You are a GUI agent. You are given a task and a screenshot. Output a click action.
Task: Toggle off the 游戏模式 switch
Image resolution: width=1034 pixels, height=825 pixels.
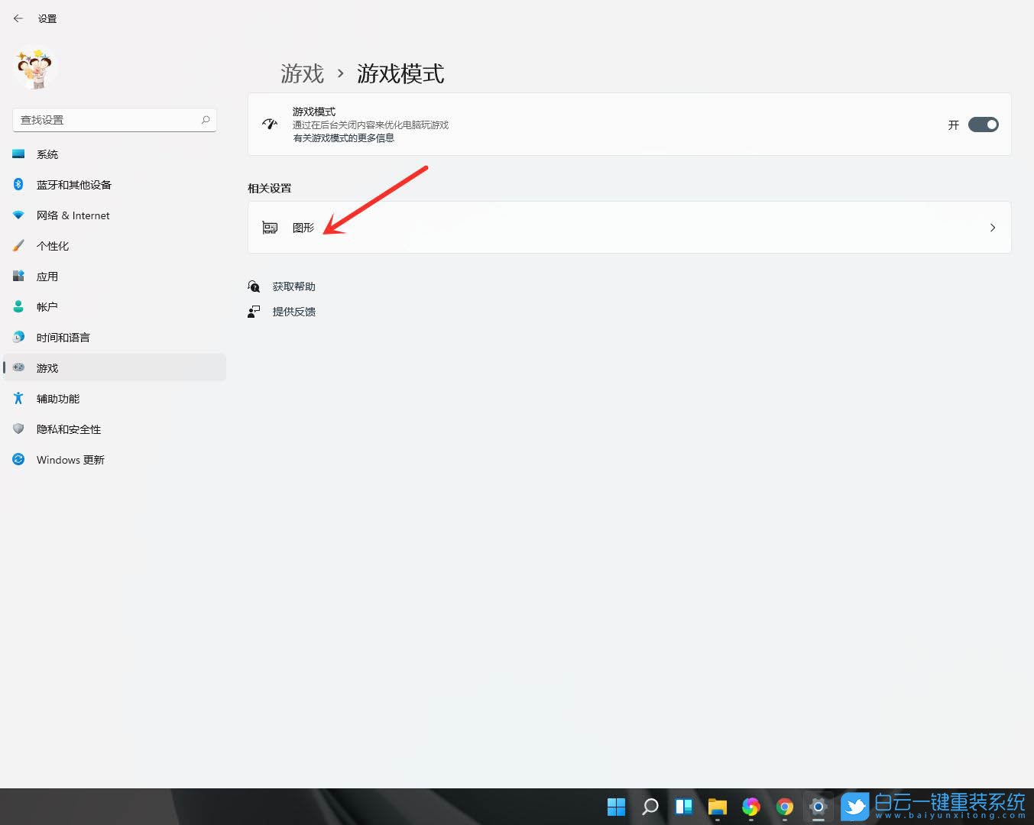point(984,125)
